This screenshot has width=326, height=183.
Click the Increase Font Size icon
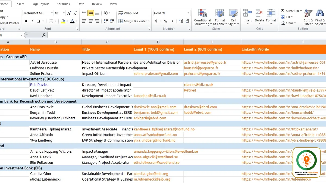click(69, 13)
